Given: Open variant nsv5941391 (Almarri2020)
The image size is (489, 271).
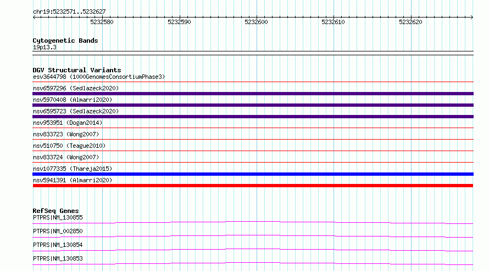Looking at the screenshot, I should (x=73, y=180).
